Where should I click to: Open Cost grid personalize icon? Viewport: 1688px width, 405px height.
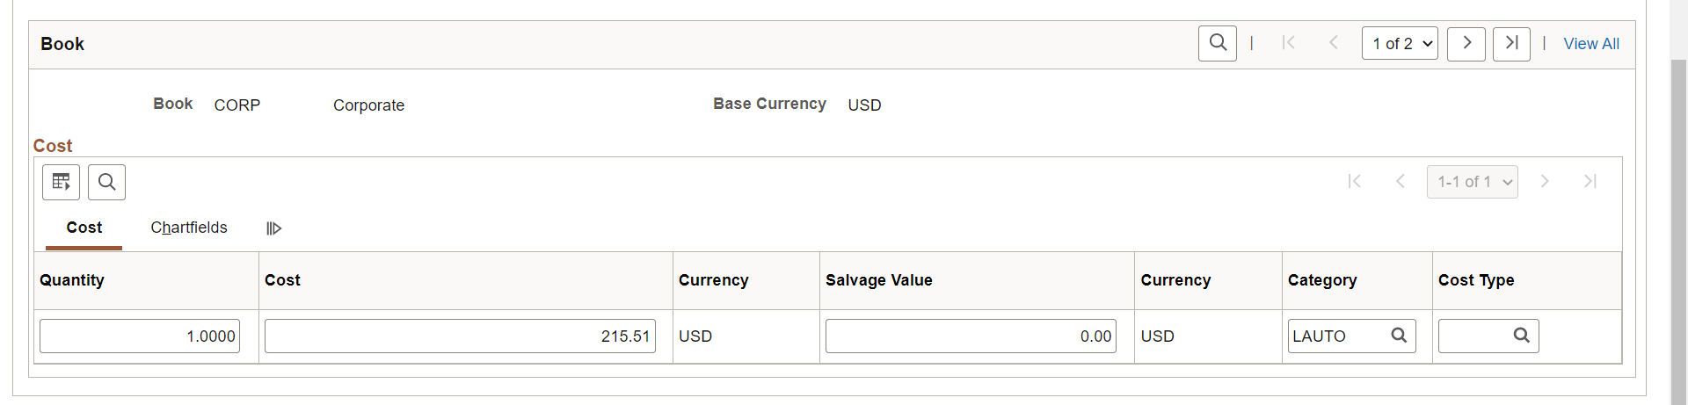coord(61,182)
